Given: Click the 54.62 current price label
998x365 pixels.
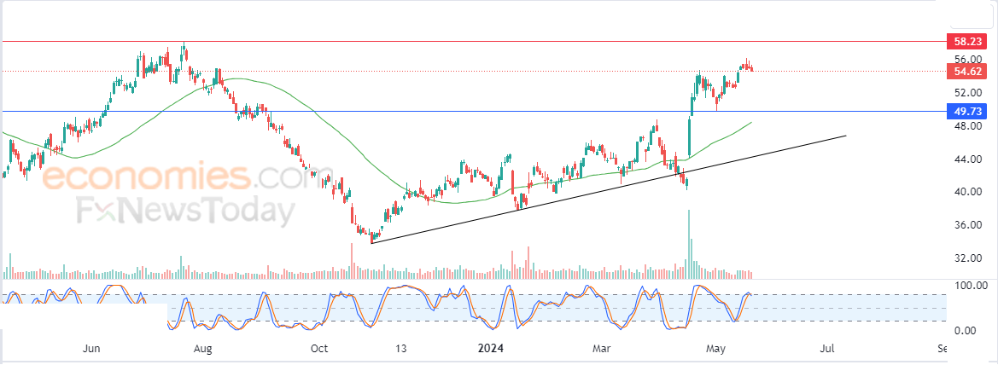Looking at the screenshot, I should pos(966,71).
